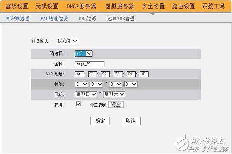This screenshot has height=154, width=232.
Task: Switch to 客户端过滤 tab
Action: pos(18,19)
